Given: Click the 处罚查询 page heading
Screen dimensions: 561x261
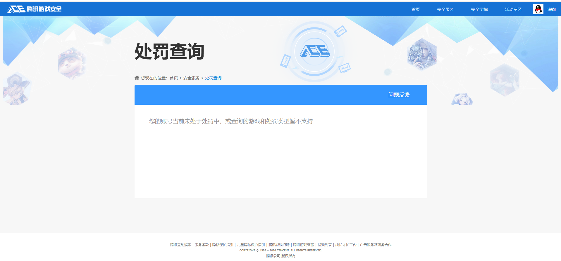Looking at the screenshot, I should pos(169,52).
